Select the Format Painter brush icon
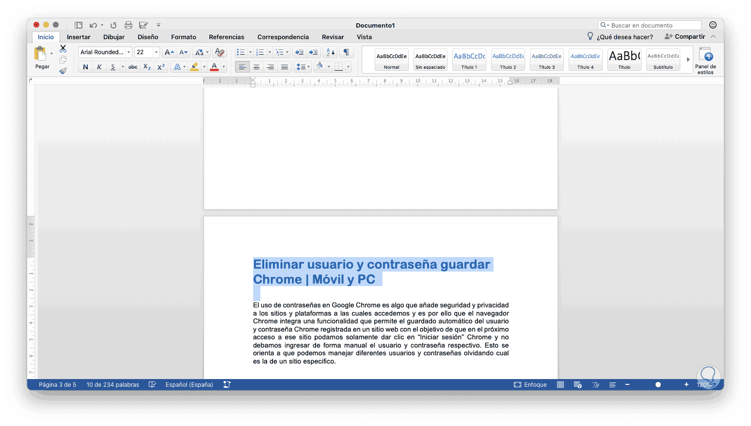This screenshot has height=426, width=751. pos(63,71)
